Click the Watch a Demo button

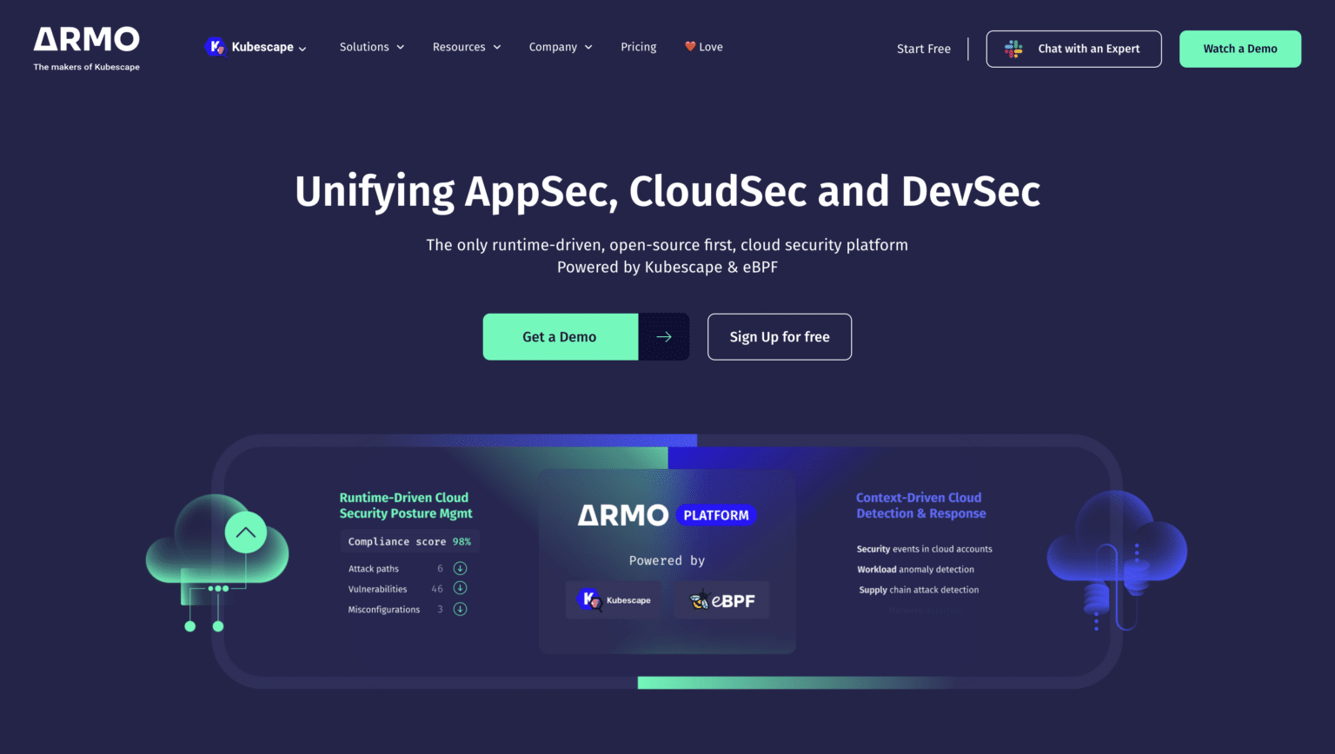(x=1239, y=49)
